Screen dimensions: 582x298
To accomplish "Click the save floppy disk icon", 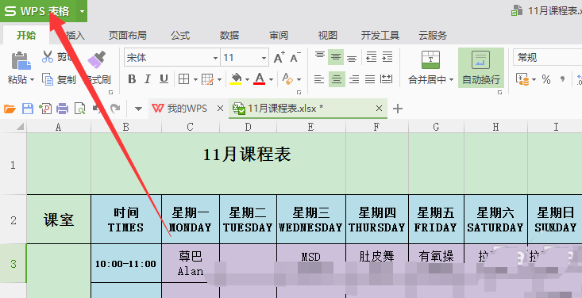I will [28, 109].
